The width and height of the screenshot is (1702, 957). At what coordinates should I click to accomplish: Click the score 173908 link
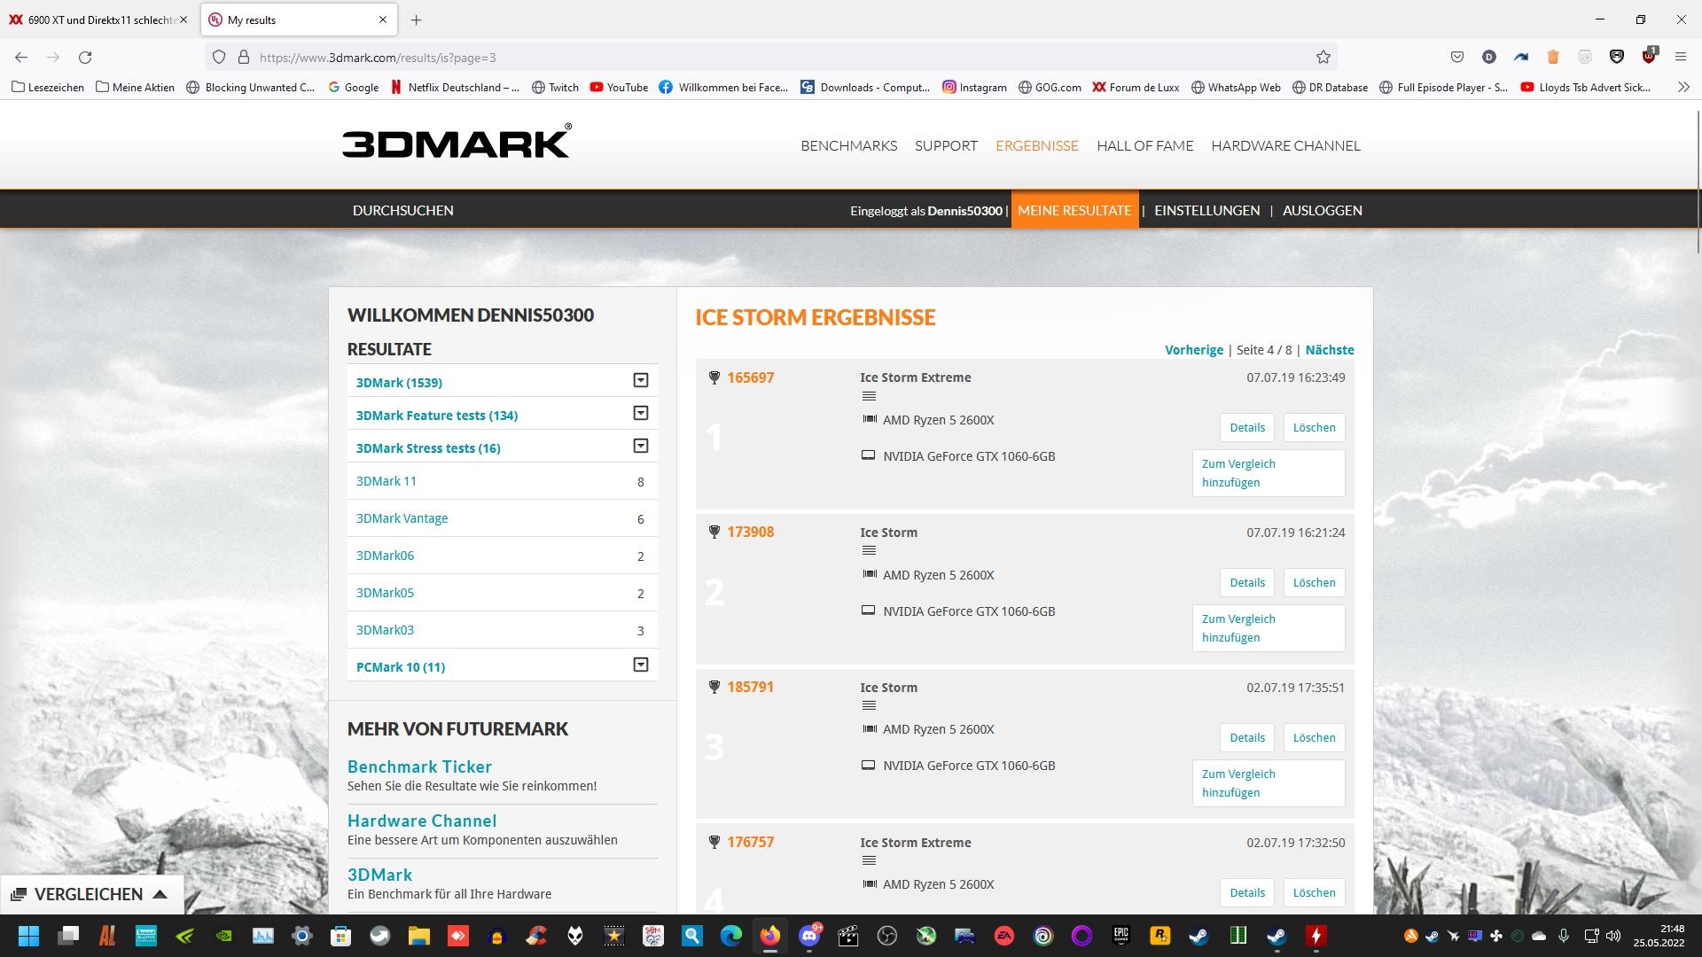click(750, 532)
